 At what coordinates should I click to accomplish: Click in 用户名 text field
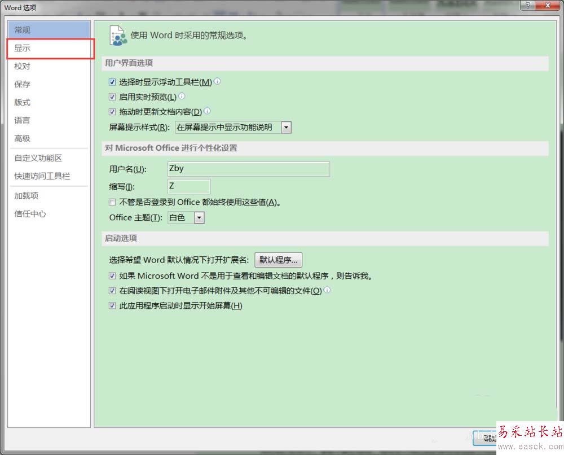pos(249,169)
